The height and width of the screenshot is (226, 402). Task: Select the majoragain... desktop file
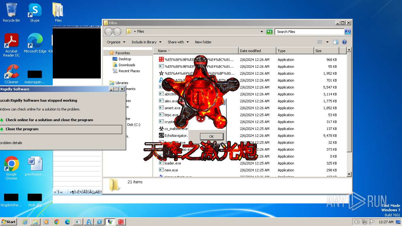click(35, 77)
